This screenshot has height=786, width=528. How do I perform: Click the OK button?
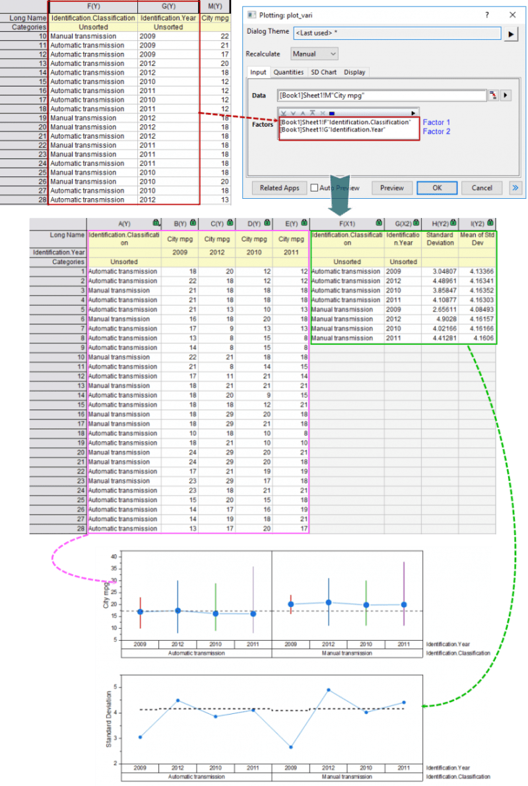click(x=437, y=187)
